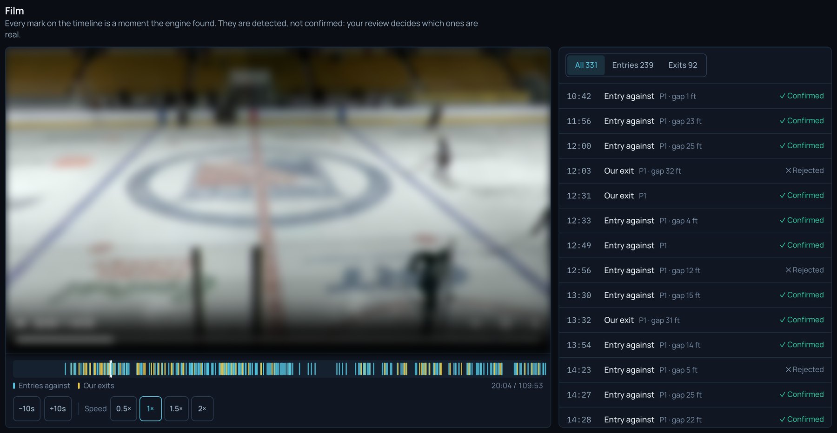Switch to the All 331 tab
This screenshot has height=433, width=837.
pyautogui.click(x=586, y=66)
